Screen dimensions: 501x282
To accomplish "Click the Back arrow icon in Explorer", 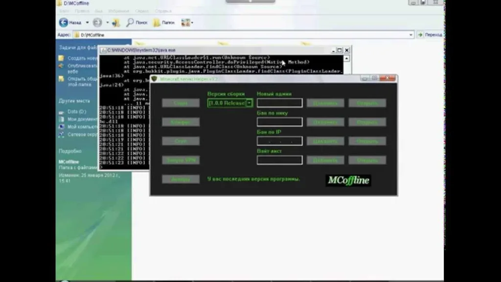I will pyautogui.click(x=63, y=23).
